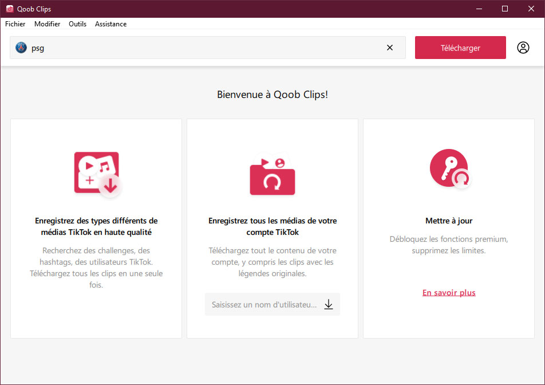
Task: Click the key upgrade illustration
Action: point(450,169)
